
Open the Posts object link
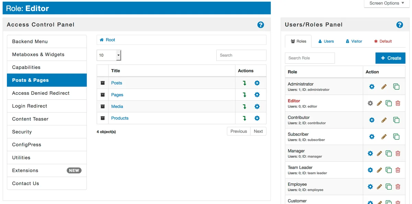pyautogui.click(x=117, y=83)
